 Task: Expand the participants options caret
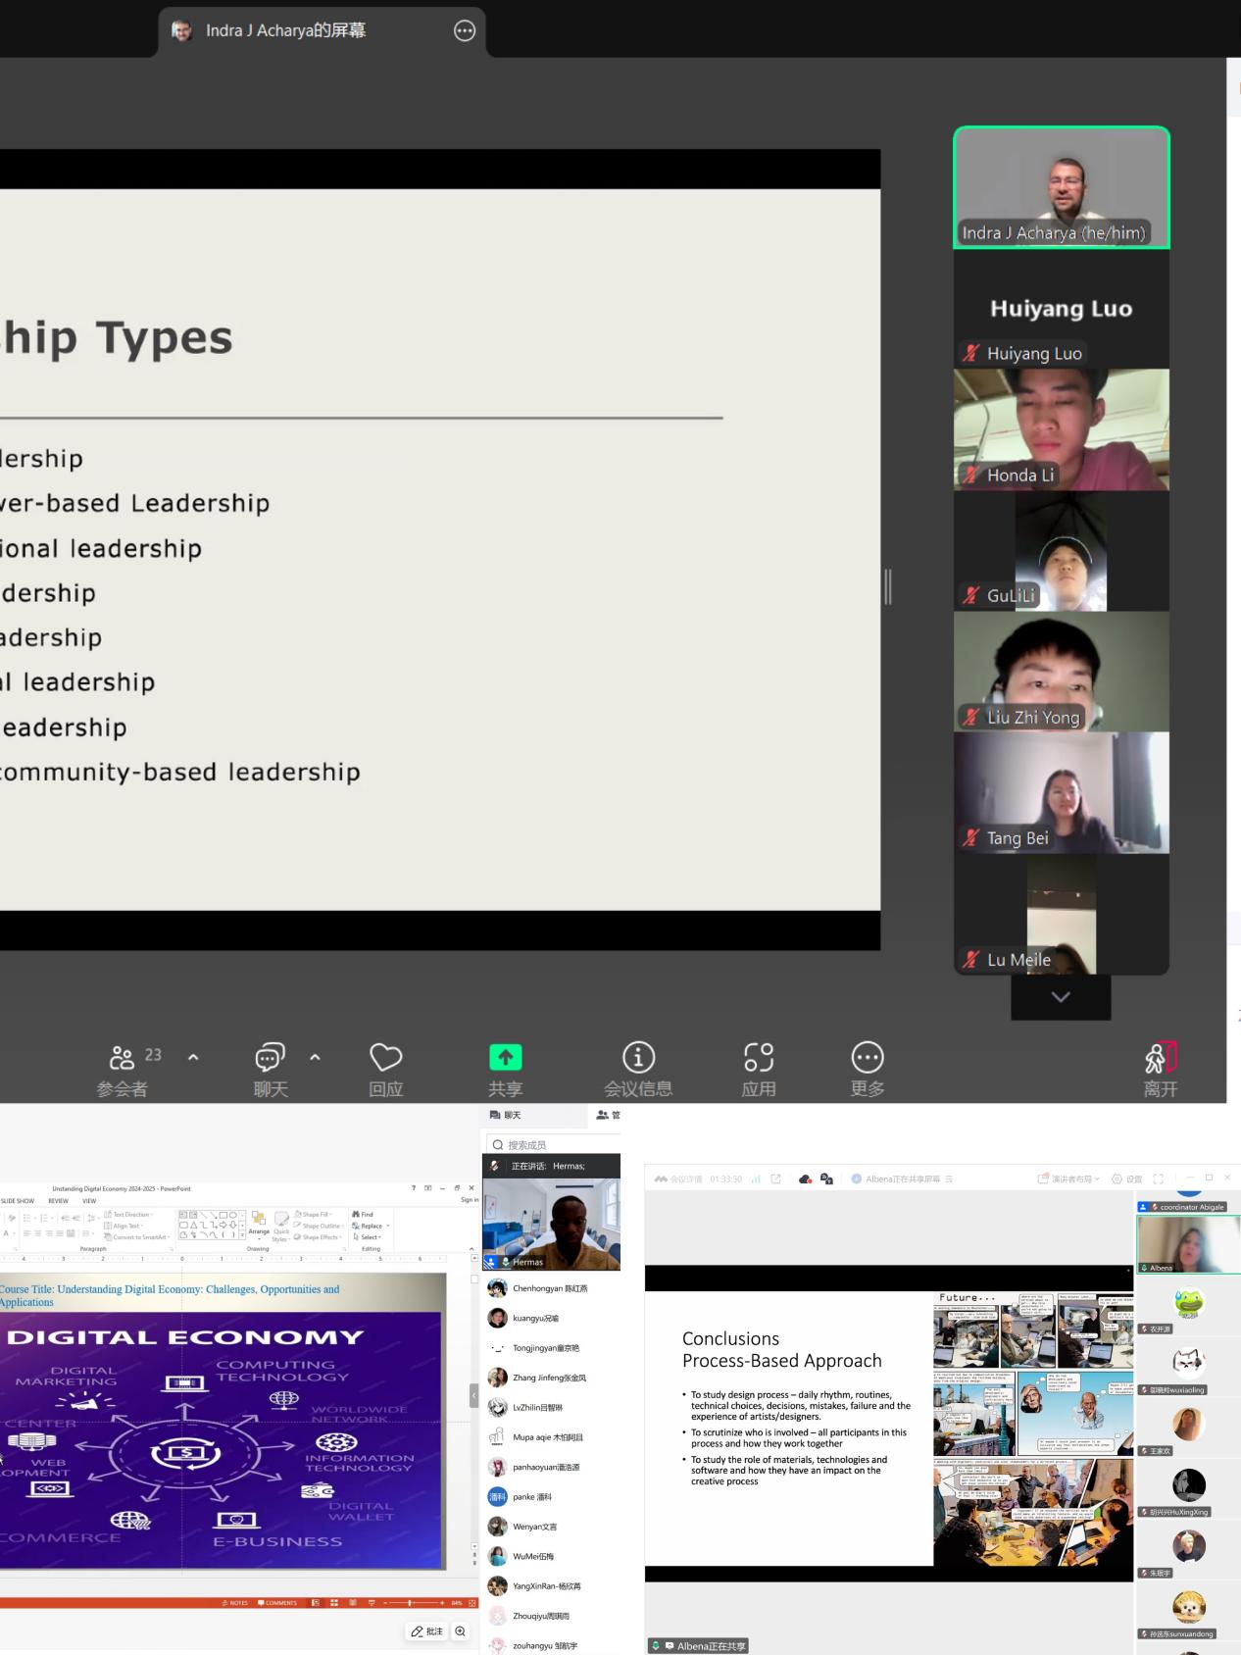coord(193,1057)
